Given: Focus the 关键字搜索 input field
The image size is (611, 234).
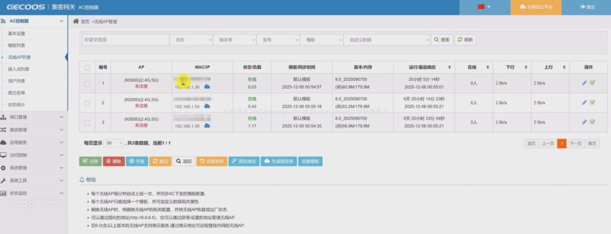Looking at the screenshot, I should coord(125,40).
